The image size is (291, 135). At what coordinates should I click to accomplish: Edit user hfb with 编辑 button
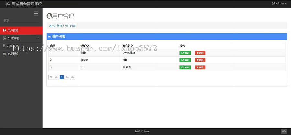point(185,53)
